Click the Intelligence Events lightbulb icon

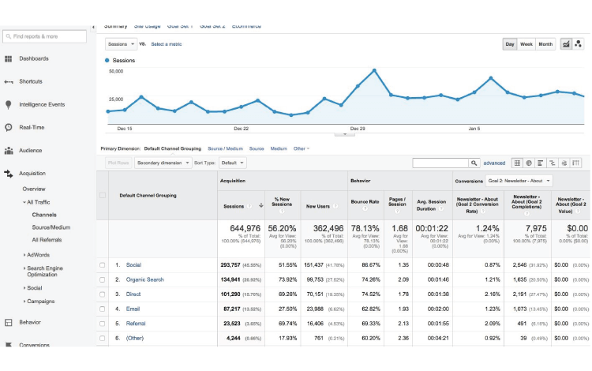click(9, 105)
